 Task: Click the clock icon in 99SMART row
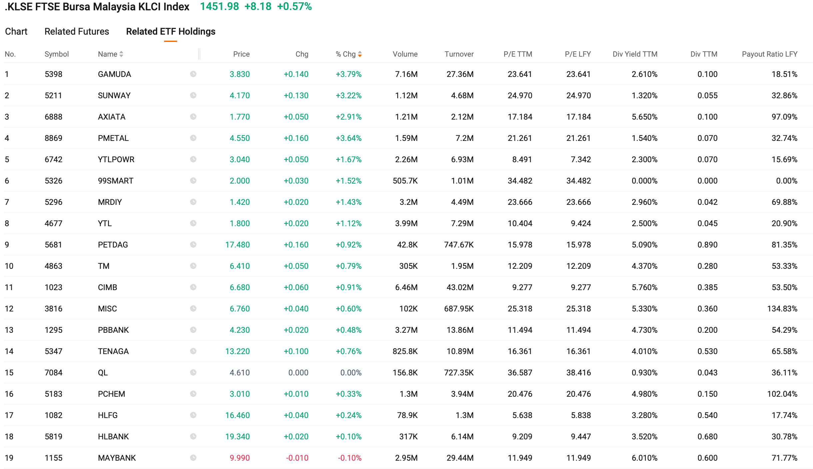click(x=193, y=181)
